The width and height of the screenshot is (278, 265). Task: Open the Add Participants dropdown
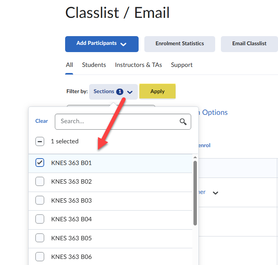tap(102, 44)
